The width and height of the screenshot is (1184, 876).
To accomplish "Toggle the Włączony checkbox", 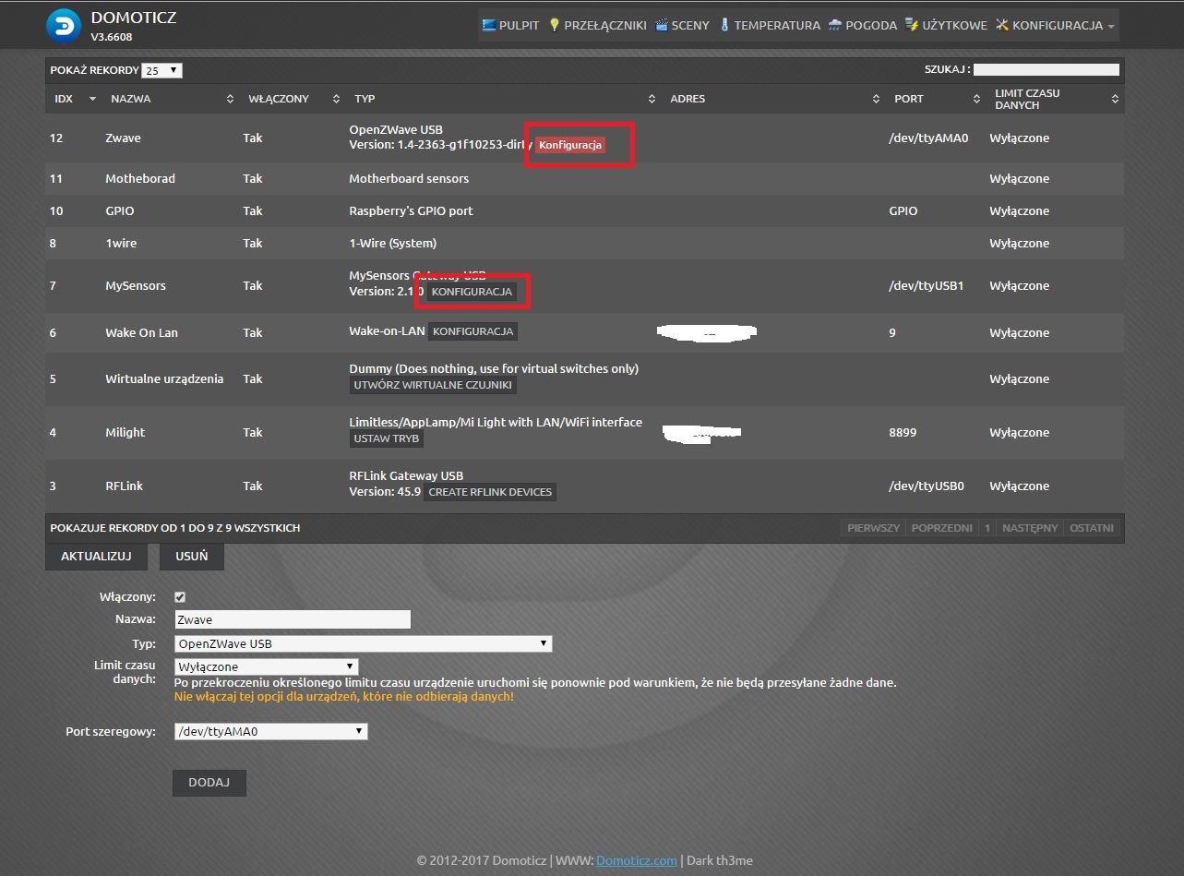I will (x=180, y=597).
